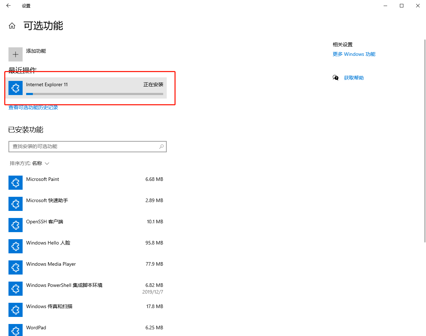Image resolution: width=426 pixels, height=336 pixels.
Task: Select the WordPad row text
Action: (36, 328)
